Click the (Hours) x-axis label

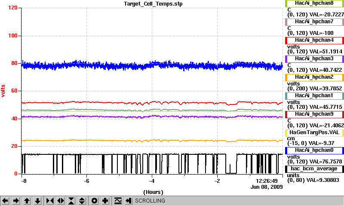coord(153,192)
